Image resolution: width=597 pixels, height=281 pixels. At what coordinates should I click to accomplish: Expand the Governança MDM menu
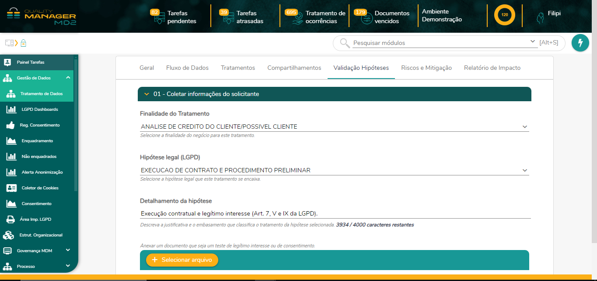(x=68, y=250)
